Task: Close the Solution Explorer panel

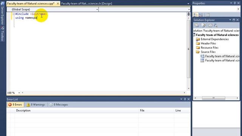Action: point(237,20)
